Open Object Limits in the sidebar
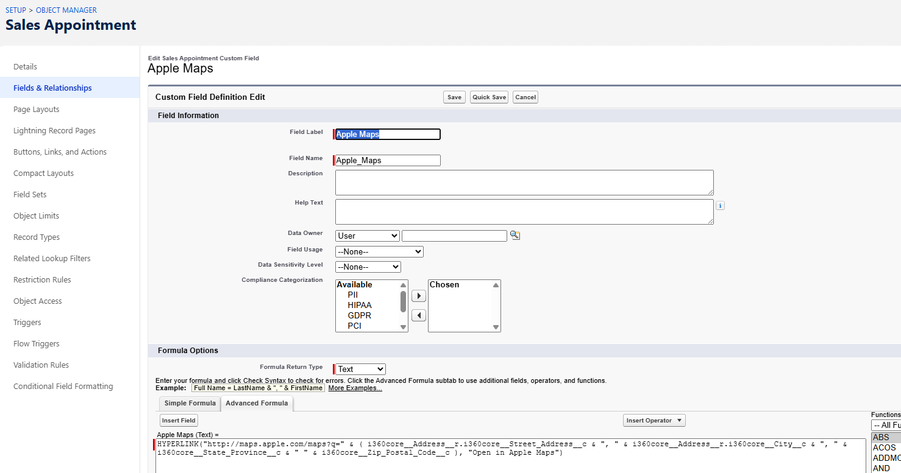The height and width of the screenshot is (473, 901). coord(37,215)
